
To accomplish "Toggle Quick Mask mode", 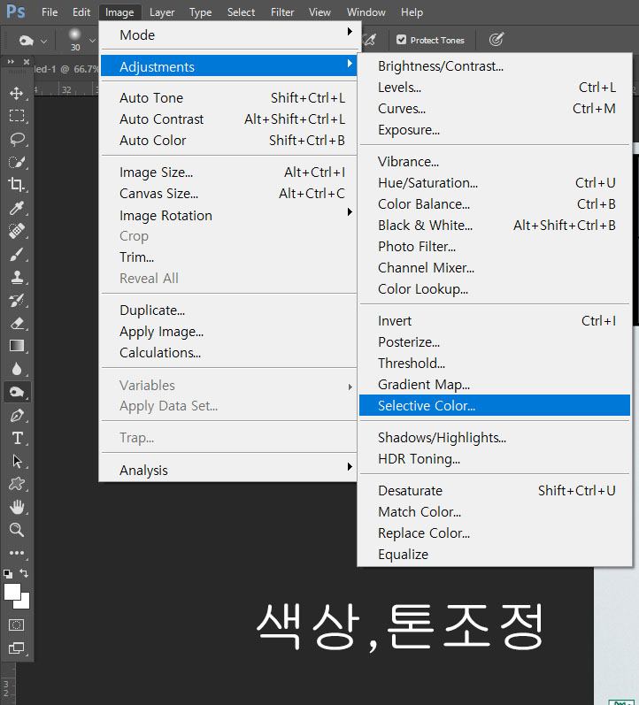I will pos(17,625).
